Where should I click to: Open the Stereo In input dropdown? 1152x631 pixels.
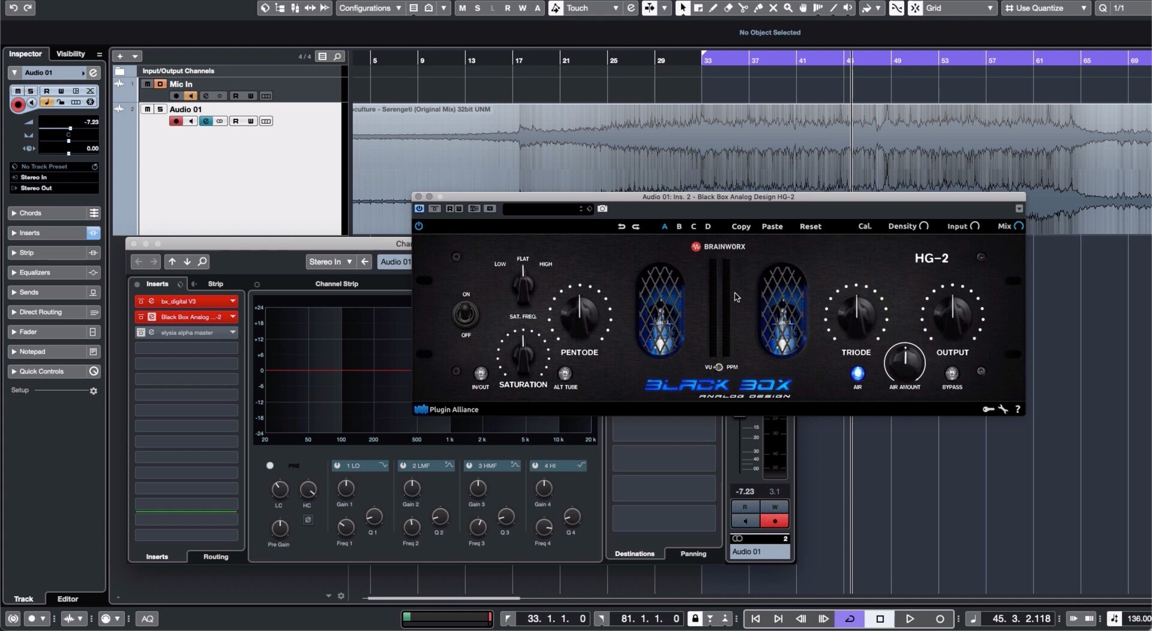pos(330,262)
